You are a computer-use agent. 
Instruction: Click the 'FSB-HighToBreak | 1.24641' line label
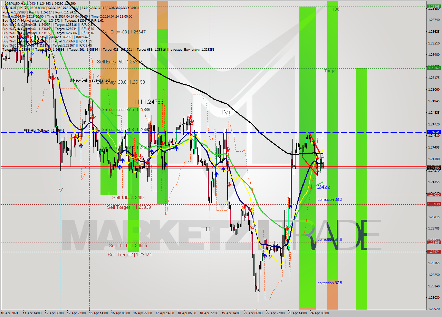[x=44, y=131]
